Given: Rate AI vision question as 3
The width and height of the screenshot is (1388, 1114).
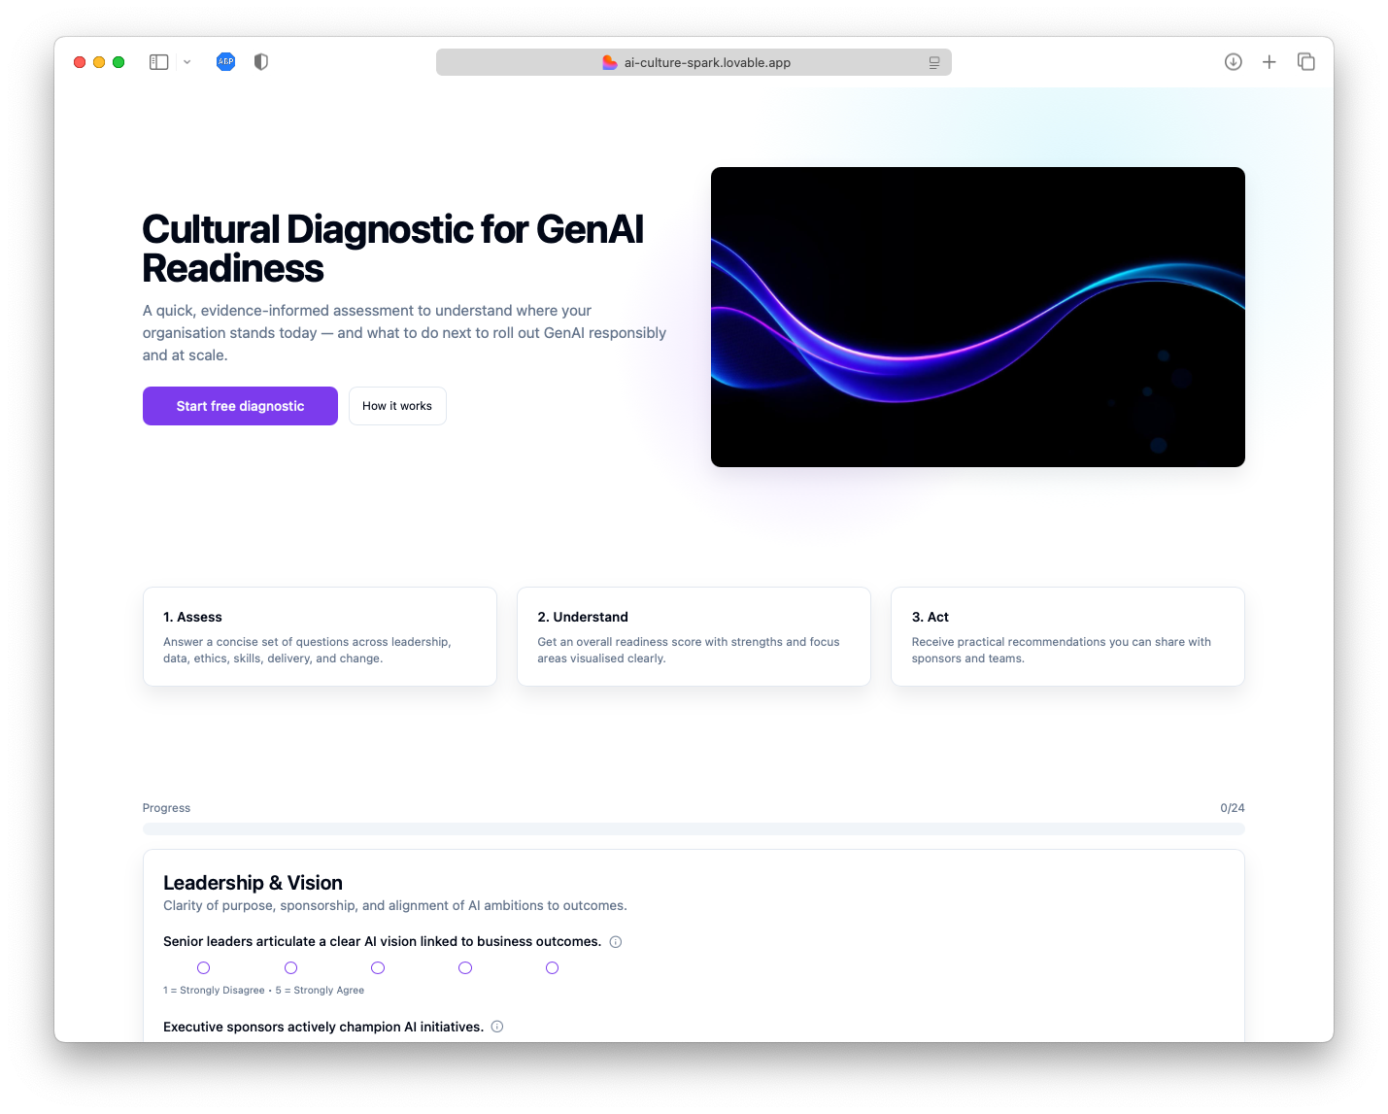Looking at the screenshot, I should click(378, 968).
